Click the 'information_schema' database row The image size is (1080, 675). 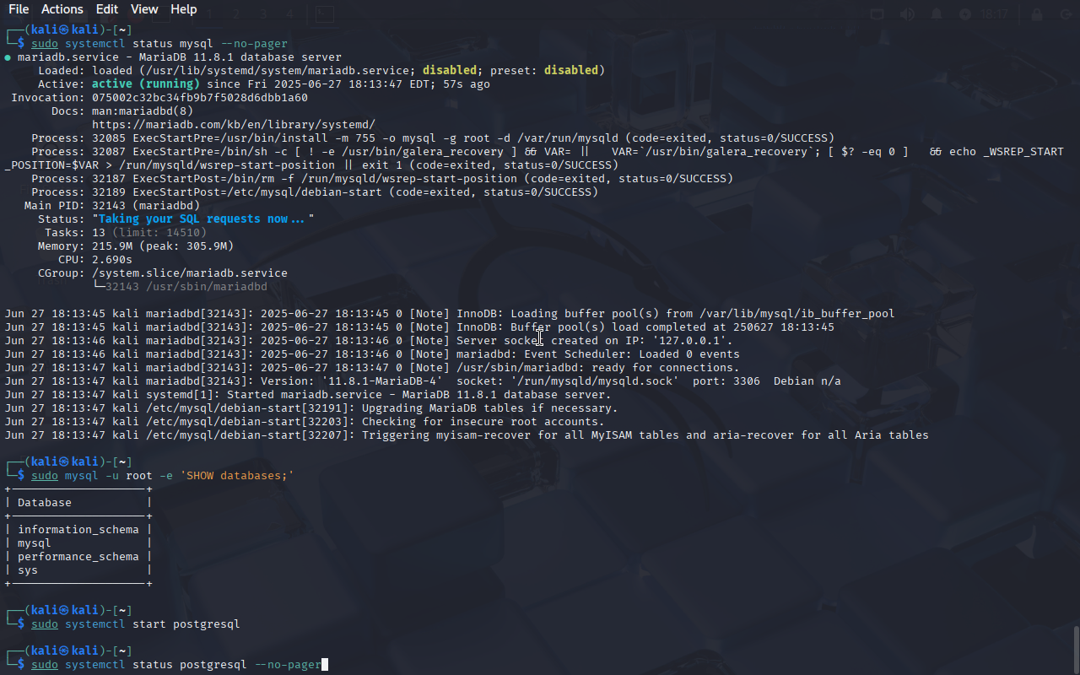[78, 530]
